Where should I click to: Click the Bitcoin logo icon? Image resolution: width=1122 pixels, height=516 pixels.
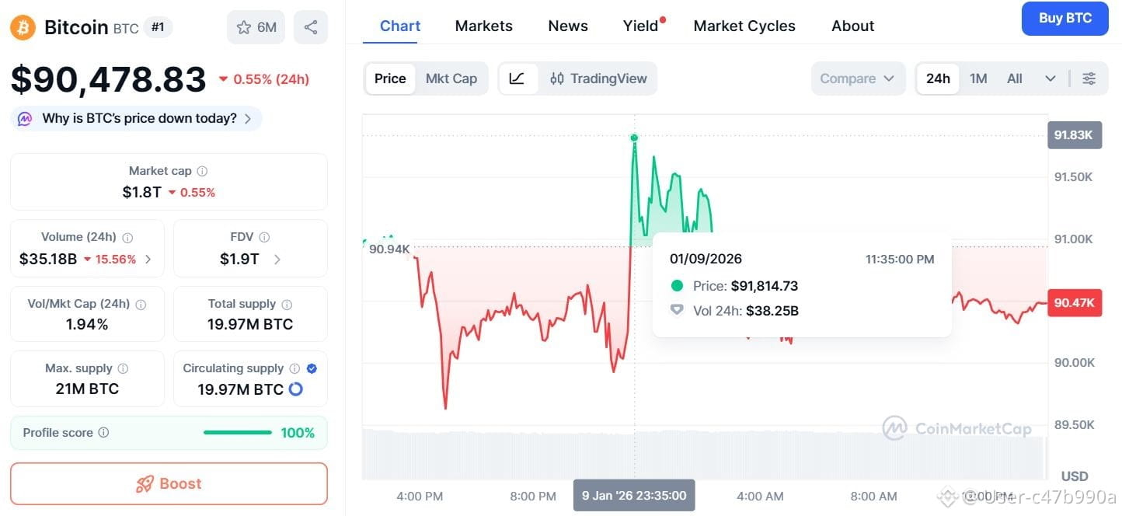[x=23, y=28]
